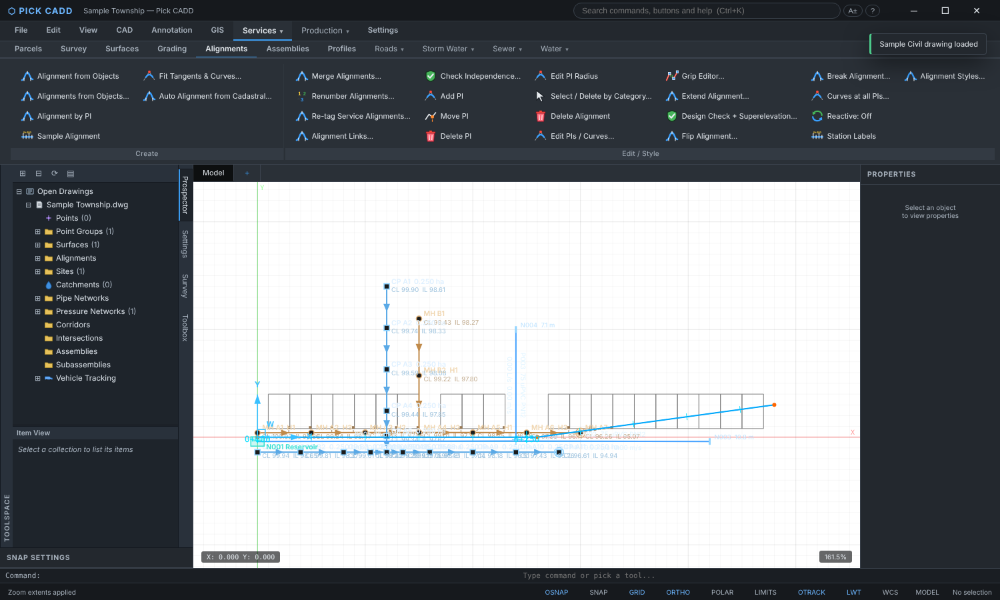
Task: Open the Settings vertical toolspace tab
Action: coord(185,244)
